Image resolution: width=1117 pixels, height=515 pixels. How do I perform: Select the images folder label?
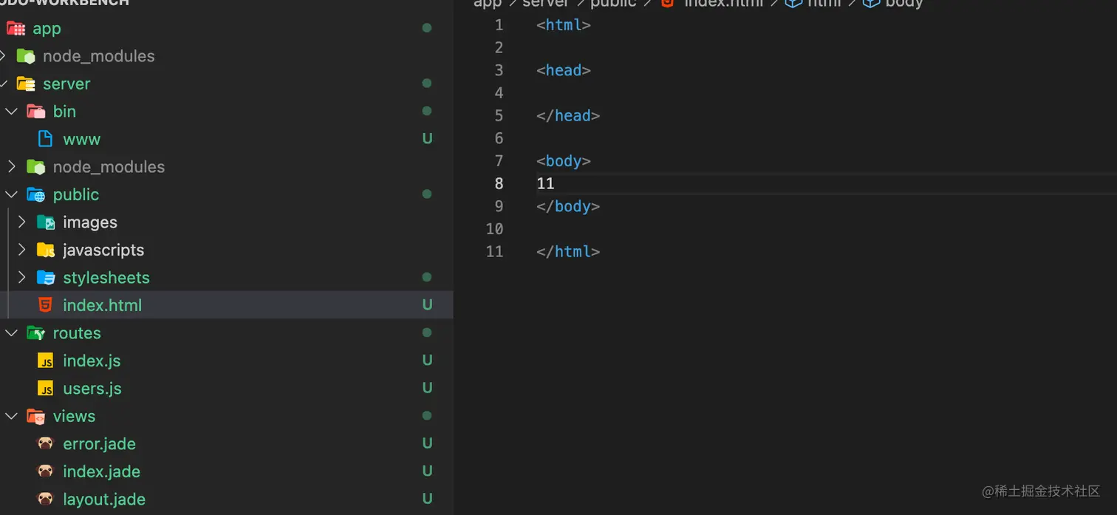click(90, 222)
